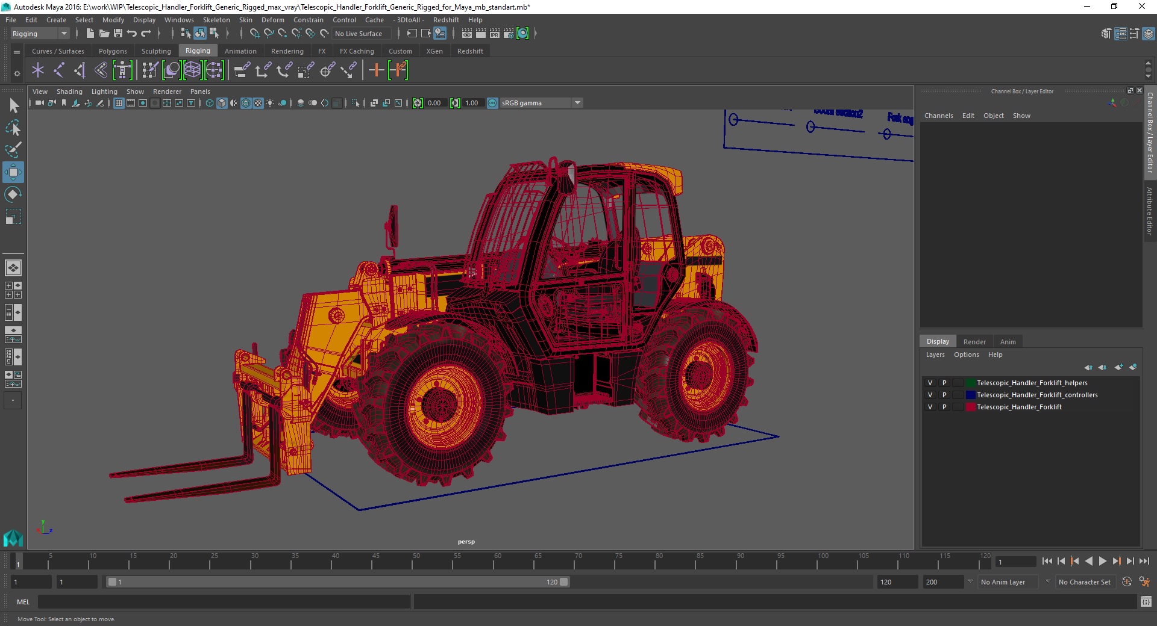
Task: Open the No Character Set dropdown
Action: coord(1085,582)
